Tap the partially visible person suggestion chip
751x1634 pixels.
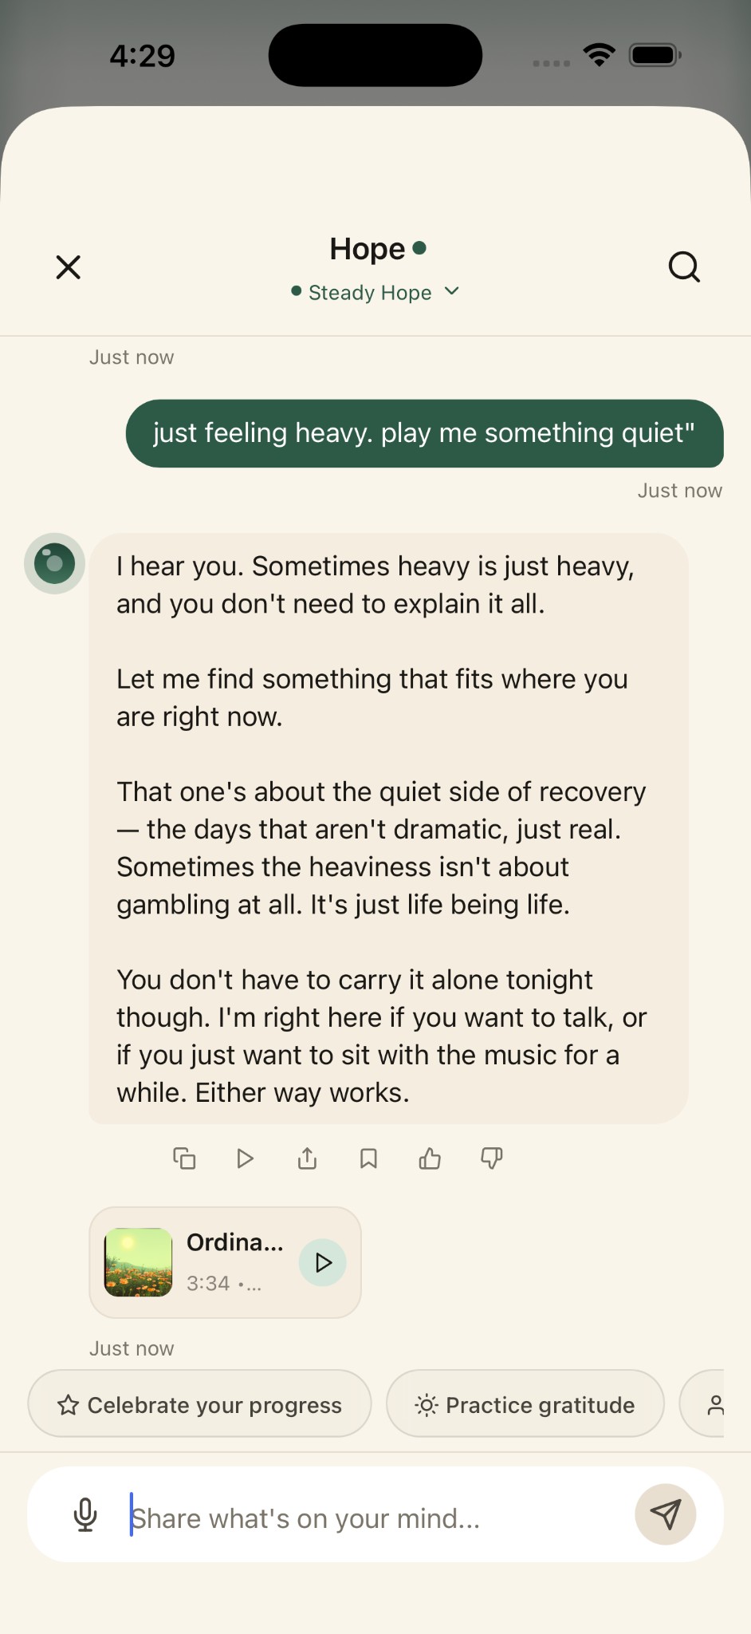coord(711,1404)
